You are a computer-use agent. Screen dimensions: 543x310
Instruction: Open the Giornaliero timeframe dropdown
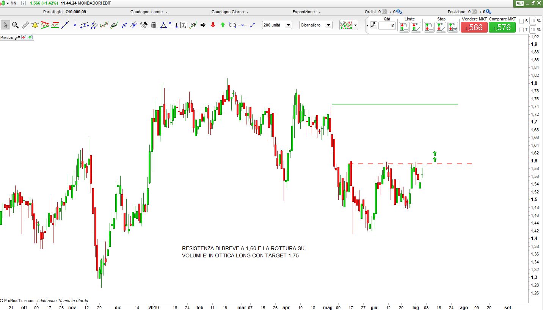tap(315, 25)
